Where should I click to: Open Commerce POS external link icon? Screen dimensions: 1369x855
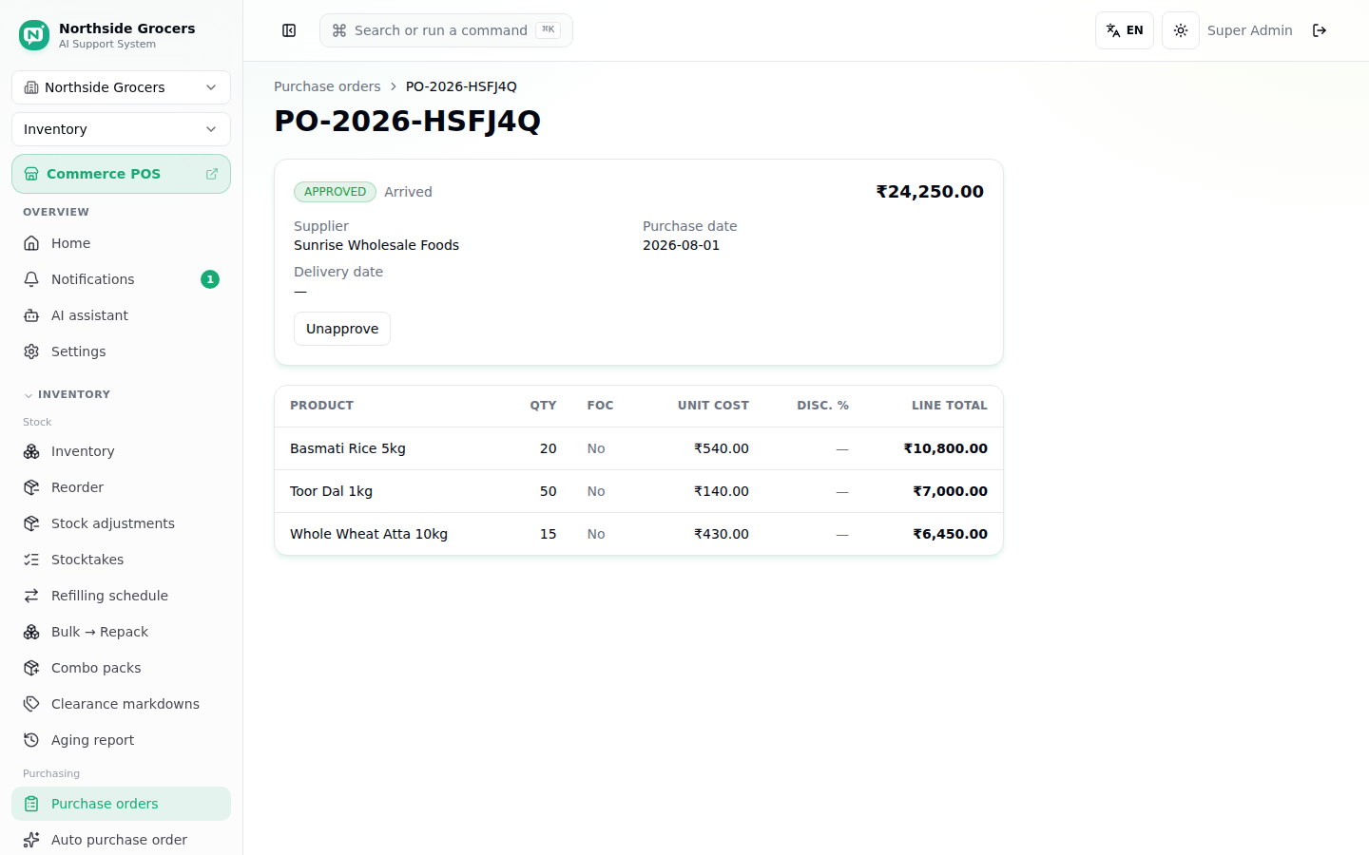[x=212, y=174]
